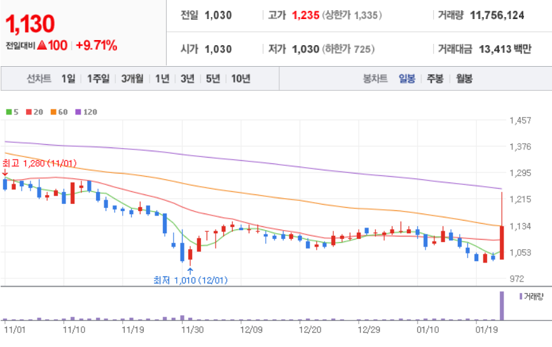Click the 1,457 price axis label
The width and height of the screenshot is (552, 347).
click(520, 120)
